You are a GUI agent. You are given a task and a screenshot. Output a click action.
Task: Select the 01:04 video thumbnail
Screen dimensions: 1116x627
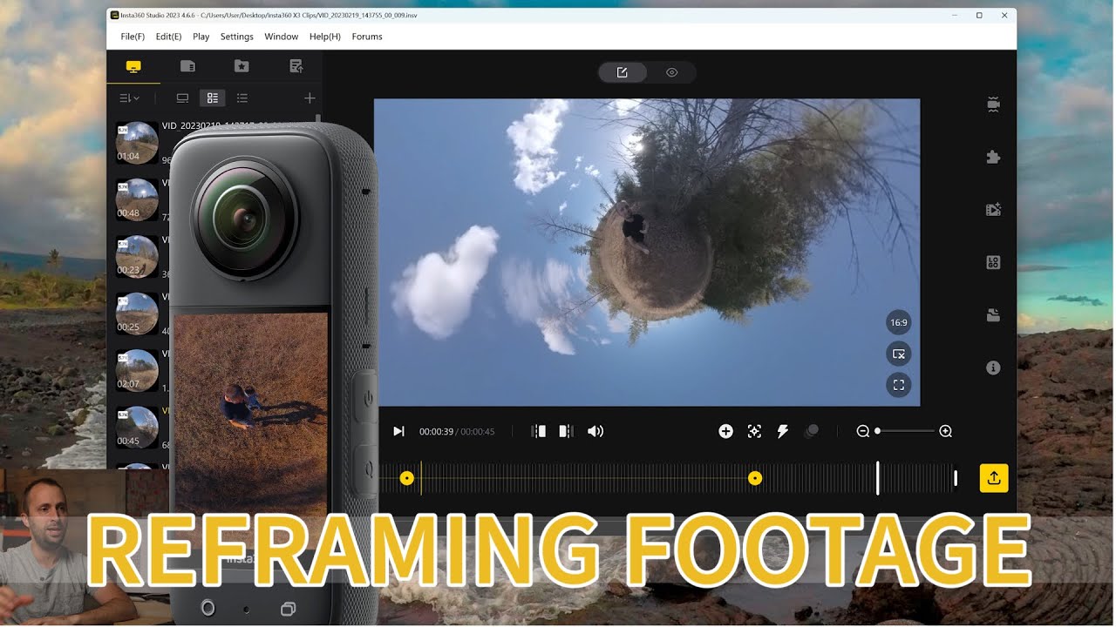(x=137, y=143)
